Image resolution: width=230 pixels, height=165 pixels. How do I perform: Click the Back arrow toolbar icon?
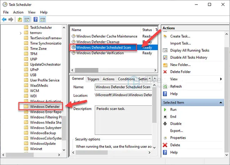[4, 19]
